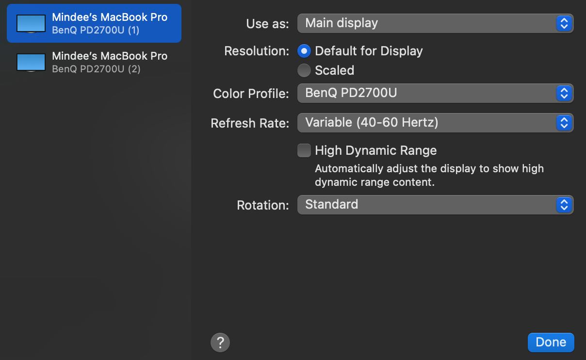This screenshot has height=360, width=586.
Task: Select Mindee's MacBook Pro BenQ PD2700U (2)
Action: coord(110,63)
